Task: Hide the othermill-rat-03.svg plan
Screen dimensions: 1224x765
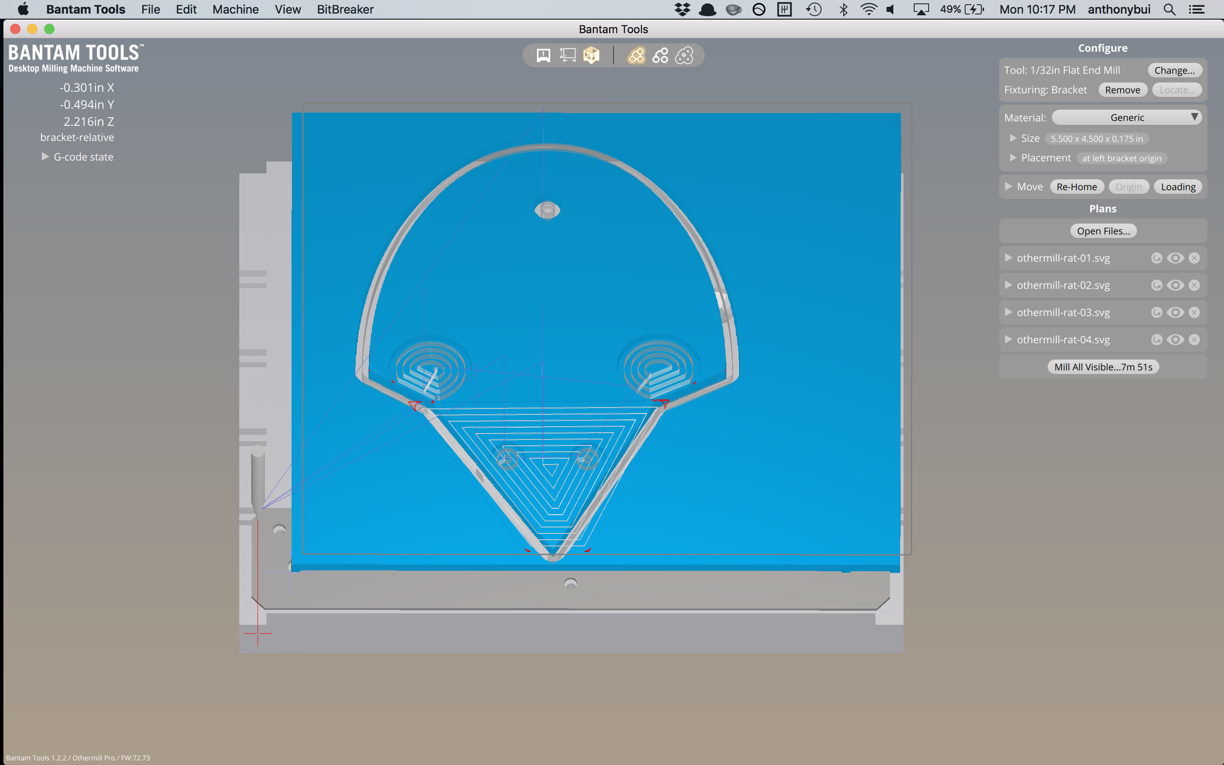Action: coord(1176,312)
